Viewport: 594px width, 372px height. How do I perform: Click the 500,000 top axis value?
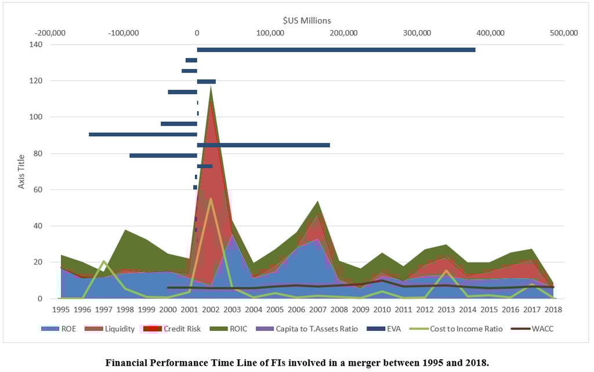click(x=564, y=33)
